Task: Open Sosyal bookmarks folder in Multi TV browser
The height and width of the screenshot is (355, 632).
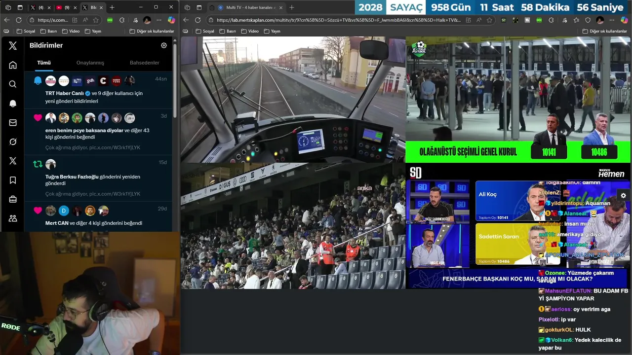Action: (205, 31)
